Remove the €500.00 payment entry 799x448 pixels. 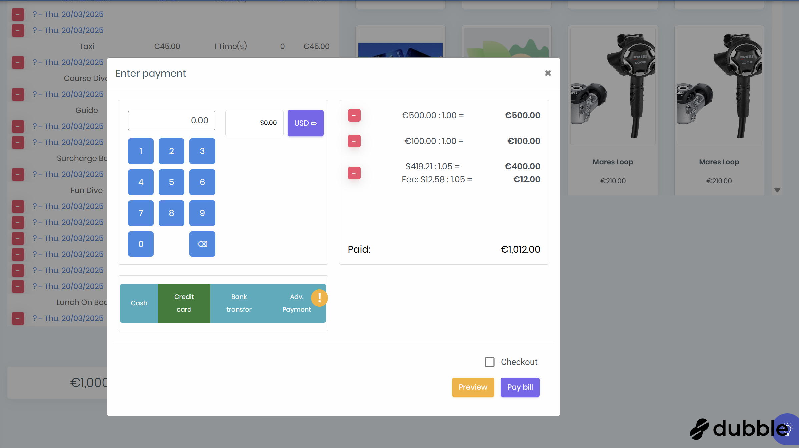tap(354, 115)
